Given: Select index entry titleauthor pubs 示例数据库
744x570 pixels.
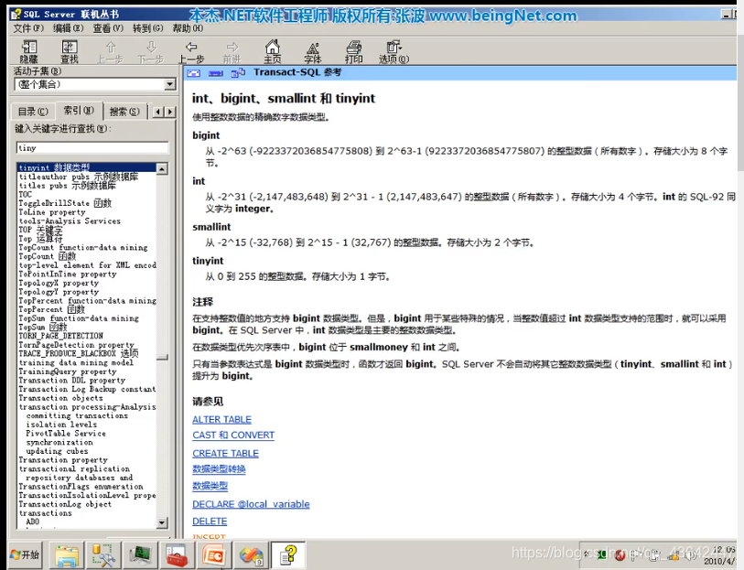Looking at the screenshot, I should (79, 177).
